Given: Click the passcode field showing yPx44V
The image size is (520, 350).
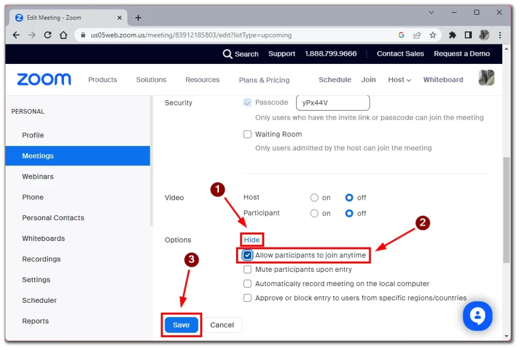Looking at the screenshot, I should tap(333, 102).
